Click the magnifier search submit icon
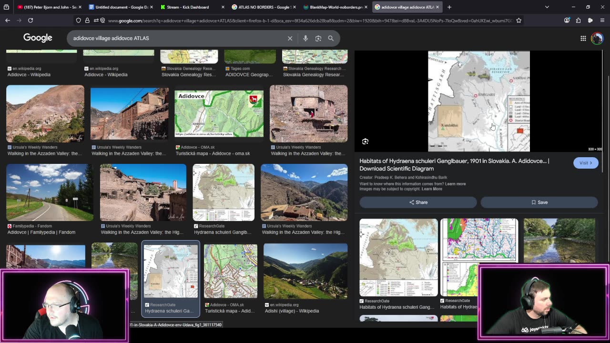 (331, 38)
